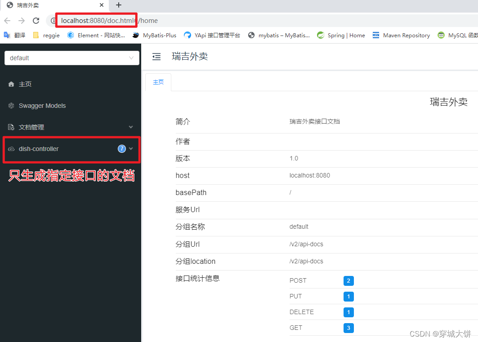Expand the 文档管理 section chevron
Image resolution: width=478 pixels, height=342 pixels.
point(131,127)
